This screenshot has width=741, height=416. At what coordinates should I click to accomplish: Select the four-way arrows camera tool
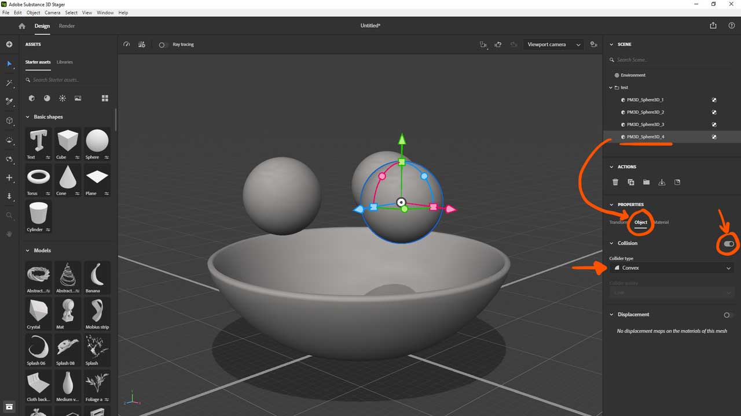point(9,178)
